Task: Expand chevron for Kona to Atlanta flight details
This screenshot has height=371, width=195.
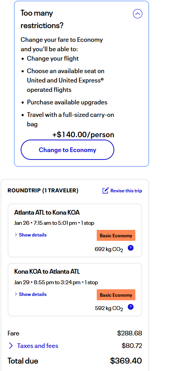Action: click(16, 294)
